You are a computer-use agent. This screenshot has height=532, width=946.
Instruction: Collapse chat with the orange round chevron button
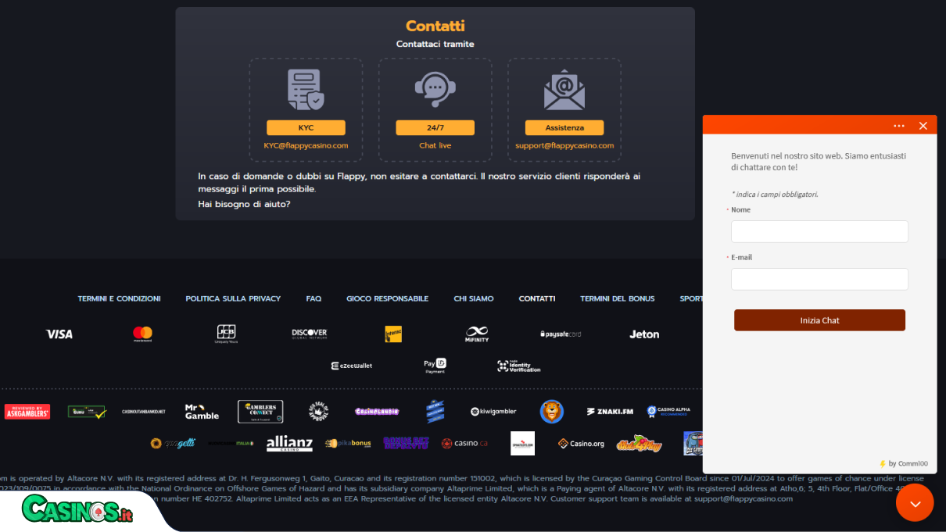point(915,502)
